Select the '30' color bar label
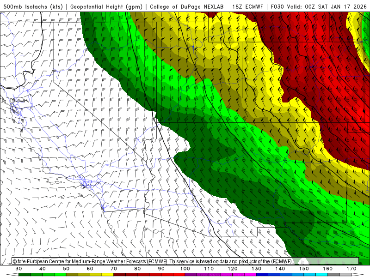The height and width of the screenshot is (277, 370). [x=18, y=269]
